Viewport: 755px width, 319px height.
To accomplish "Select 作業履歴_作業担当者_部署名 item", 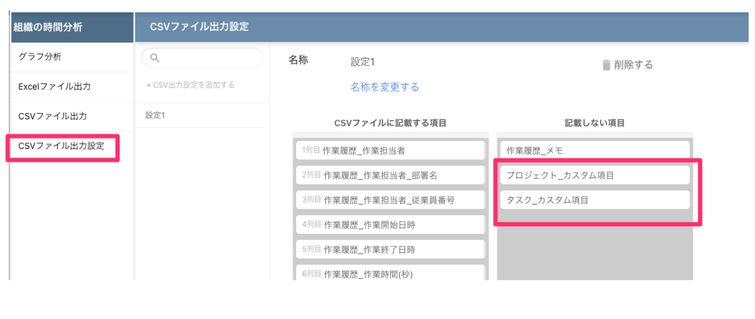I will pyautogui.click(x=390, y=175).
